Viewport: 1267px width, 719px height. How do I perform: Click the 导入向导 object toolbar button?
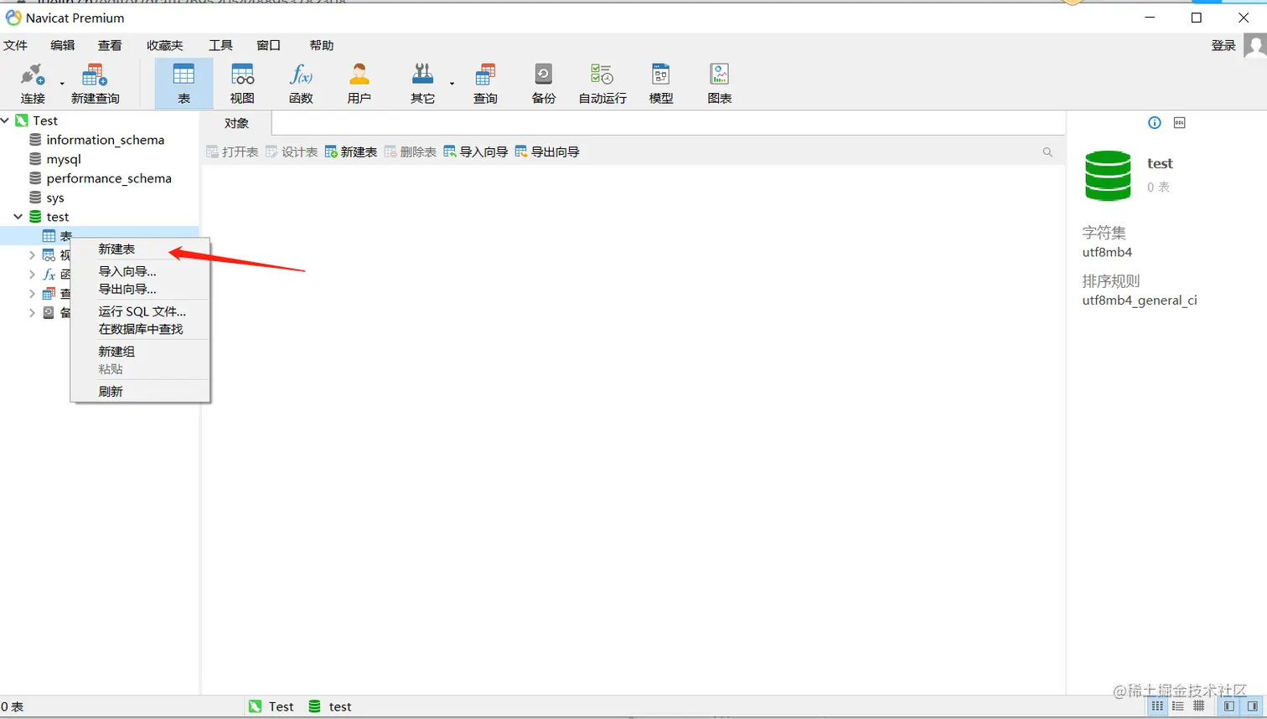click(476, 152)
